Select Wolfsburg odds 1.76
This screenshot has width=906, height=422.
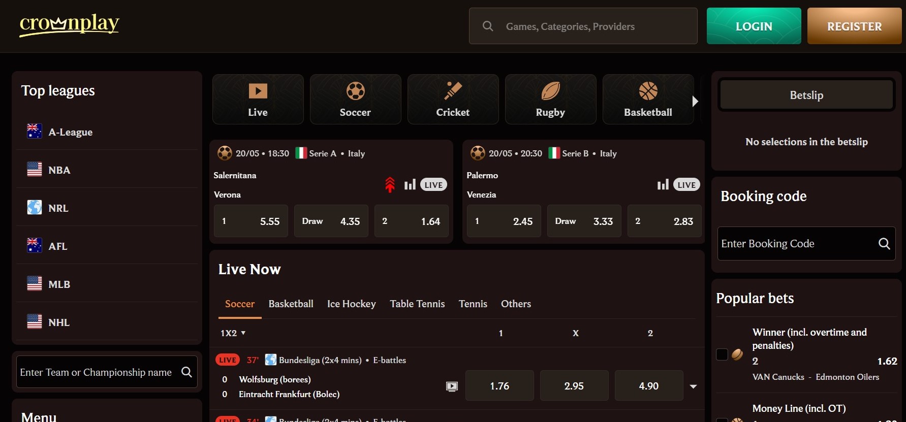[499, 386]
